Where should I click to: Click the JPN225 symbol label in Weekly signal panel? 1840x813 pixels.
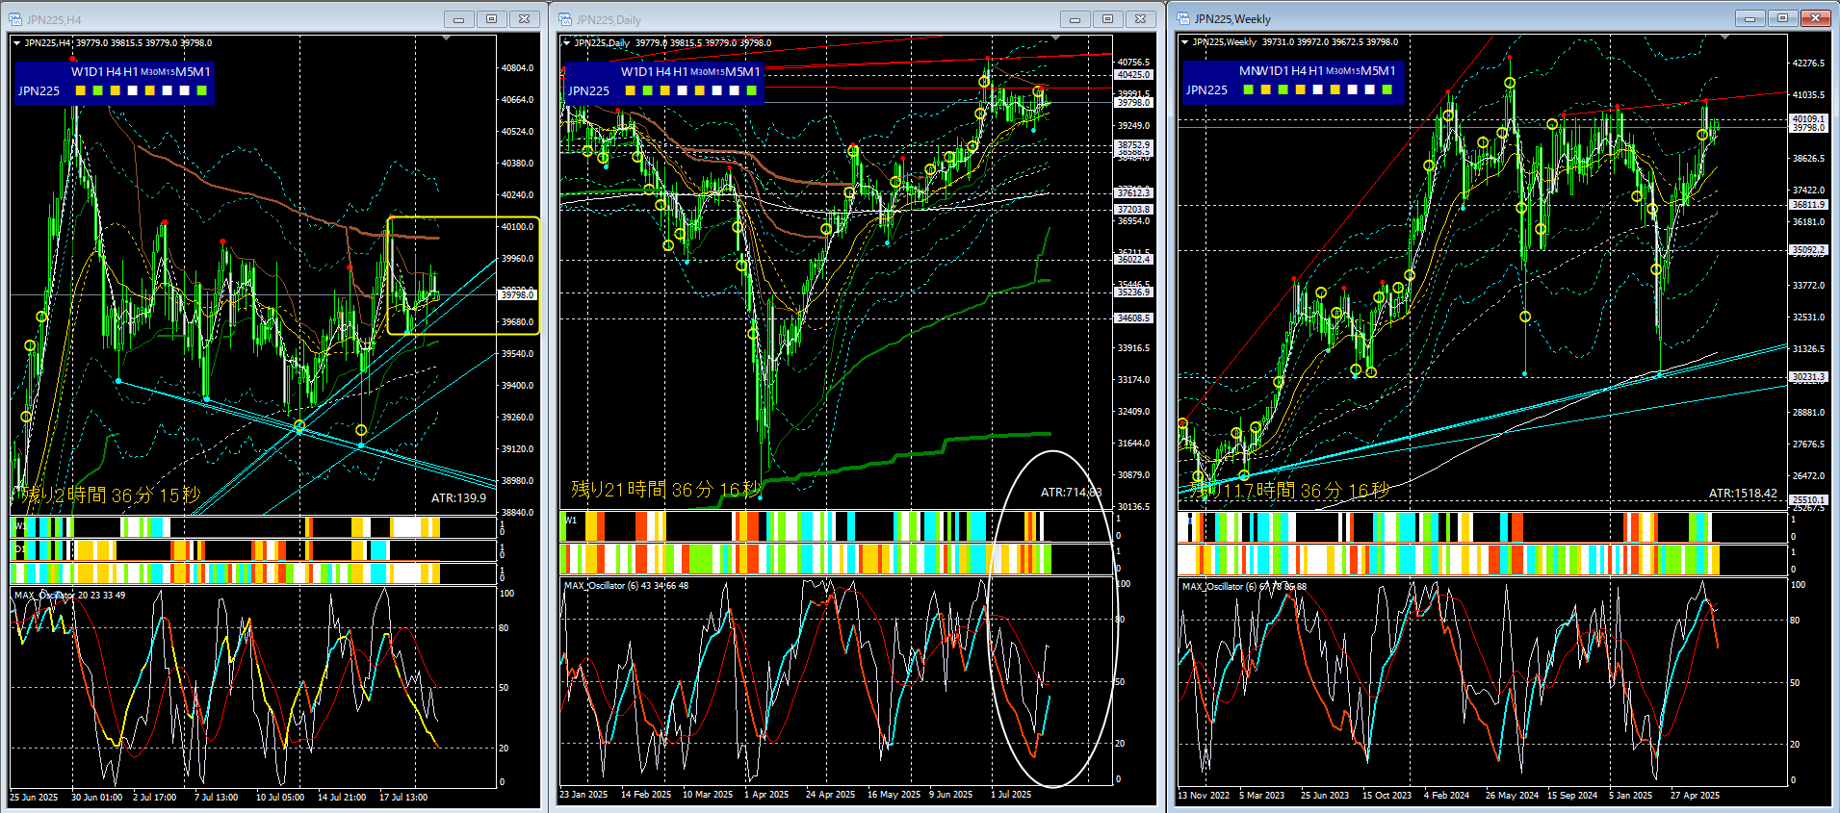click(1207, 90)
